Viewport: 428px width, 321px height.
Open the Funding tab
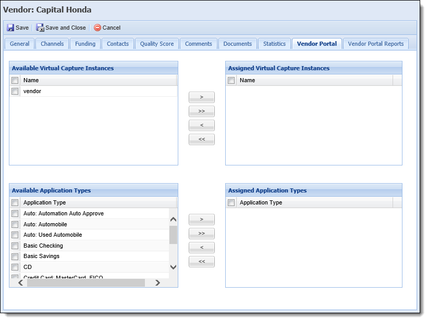click(85, 44)
